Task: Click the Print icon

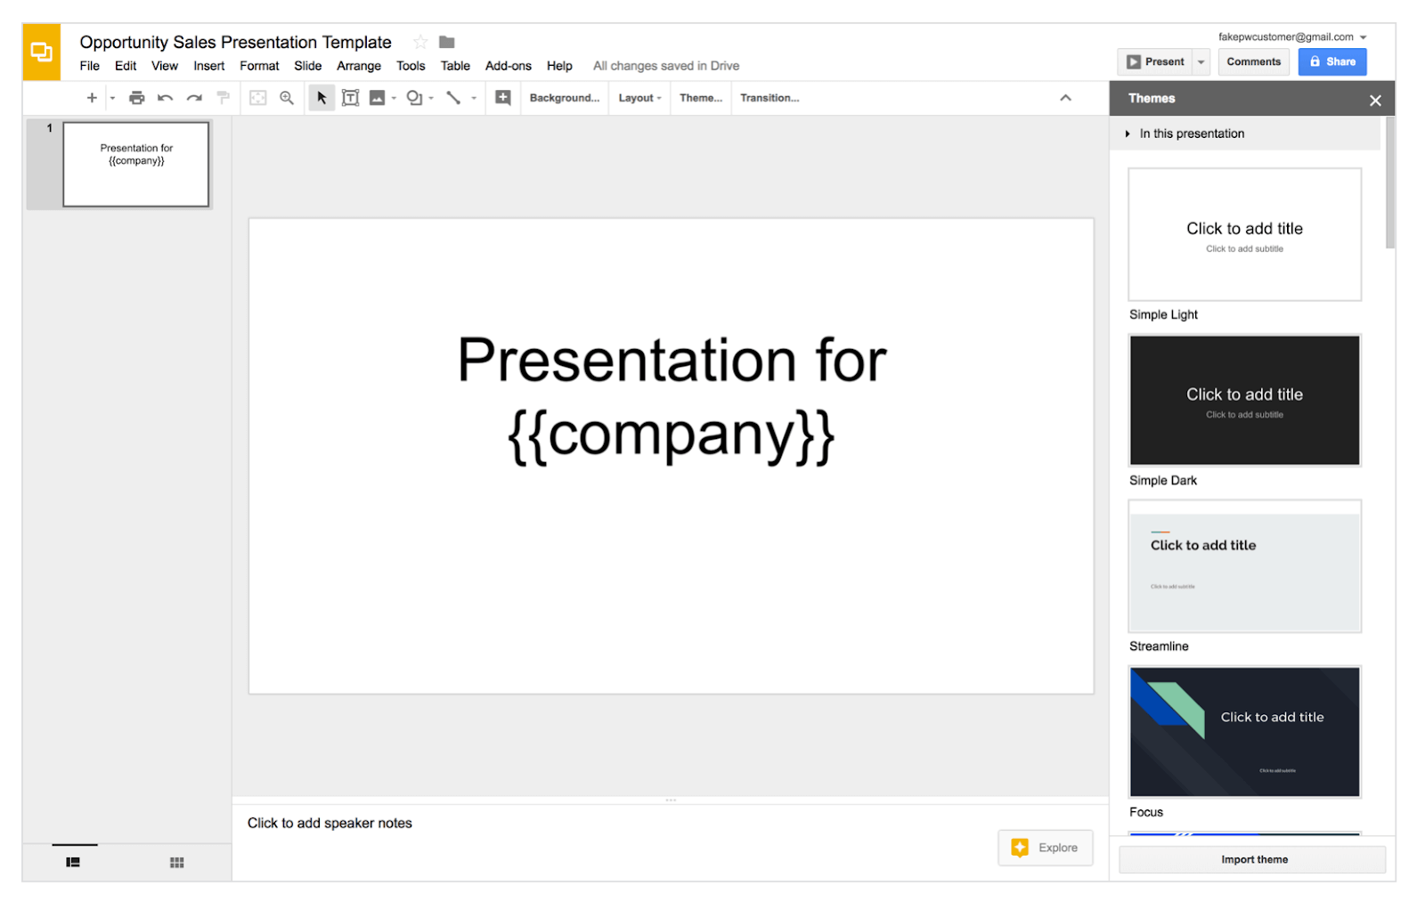Action: tap(136, 98)
